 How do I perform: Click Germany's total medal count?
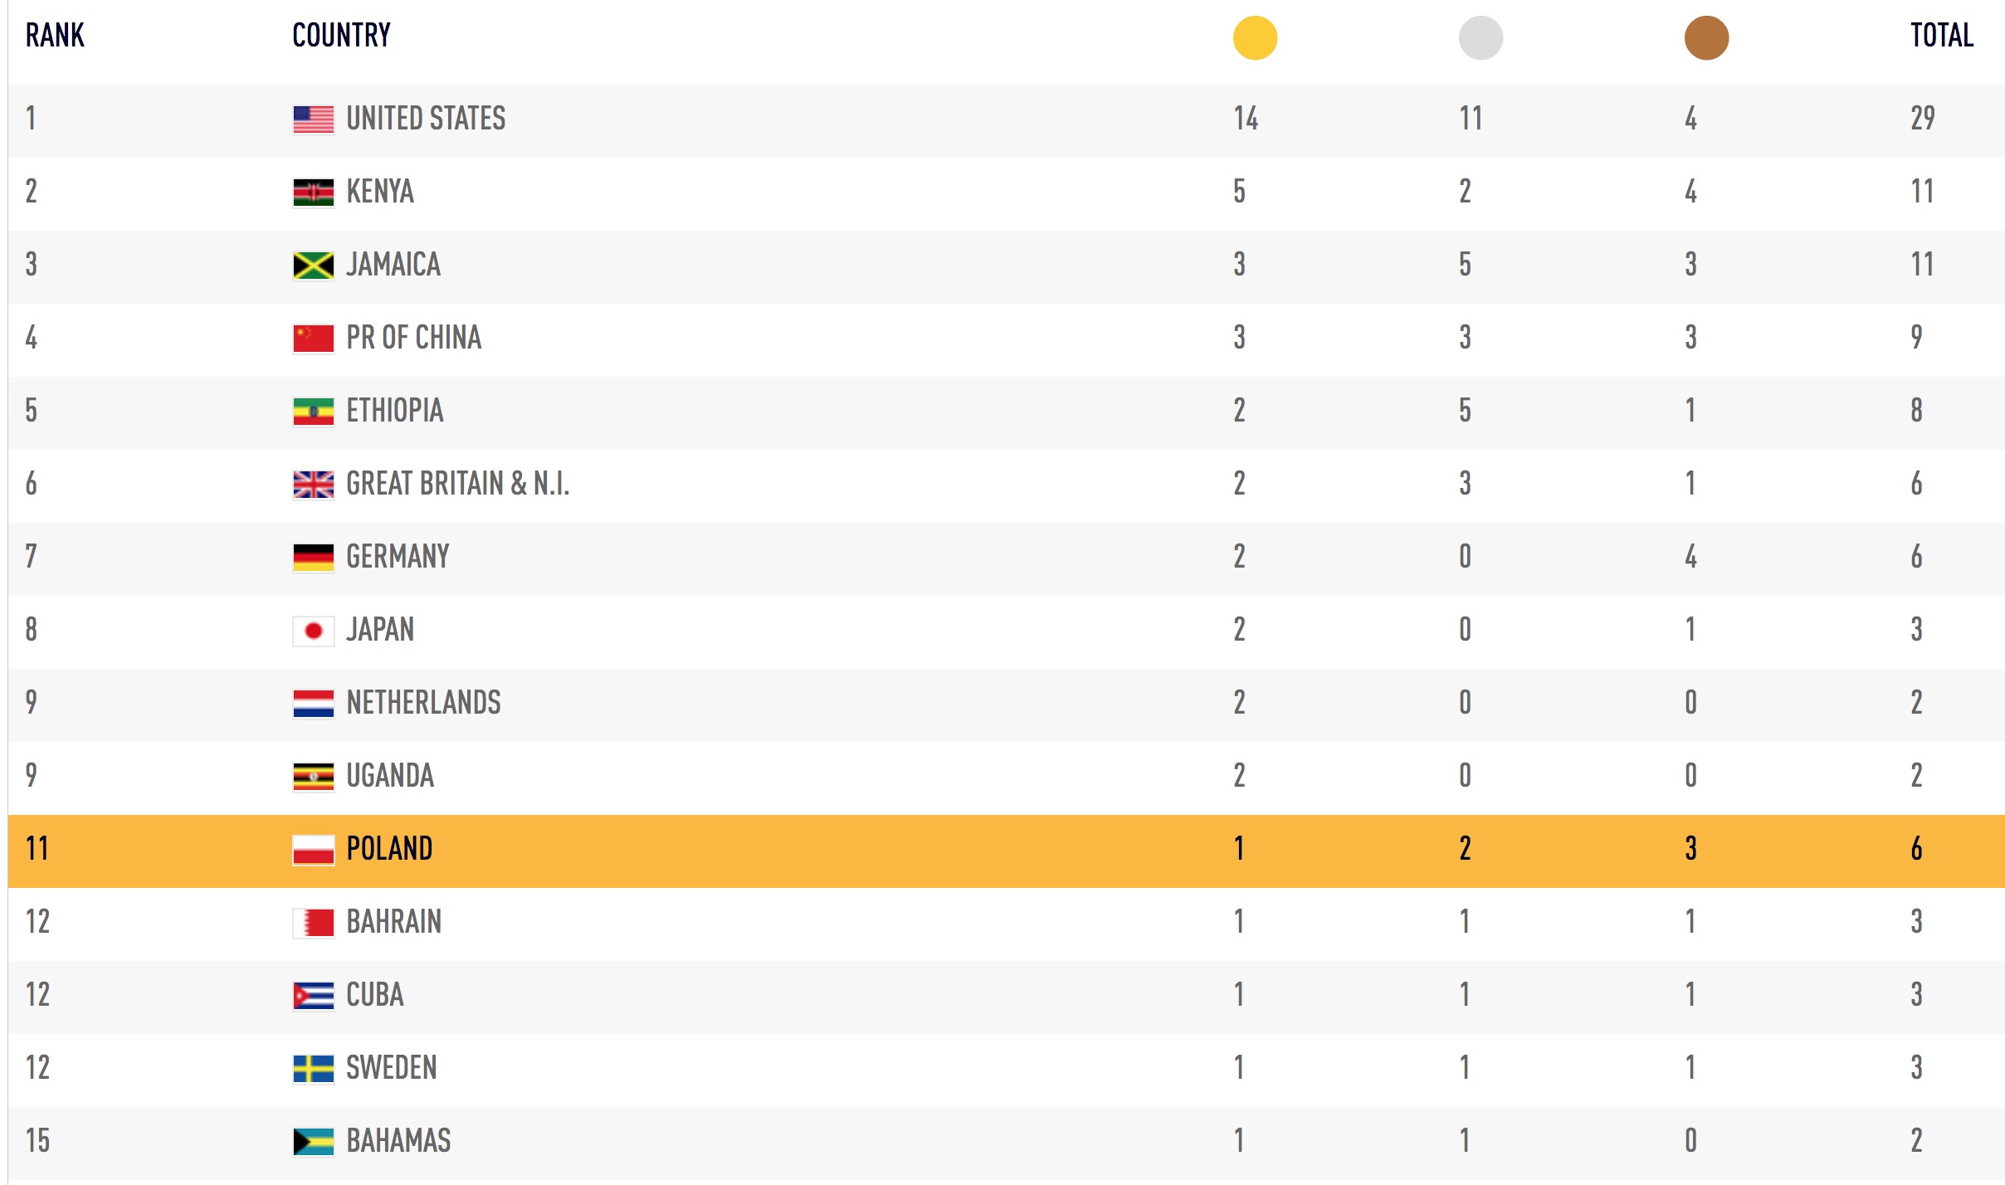point(1916,557)
